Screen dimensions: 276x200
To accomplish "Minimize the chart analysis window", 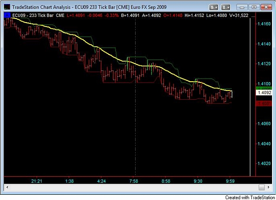I will point(242,7).
